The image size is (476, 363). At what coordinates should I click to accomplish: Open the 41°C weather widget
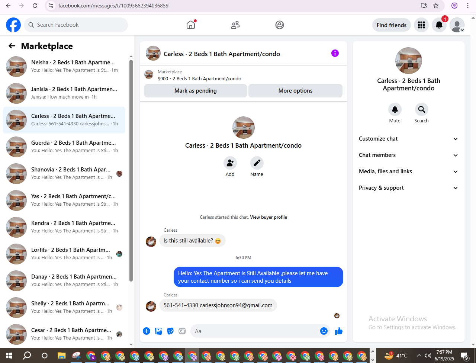[x=396, y=356]
